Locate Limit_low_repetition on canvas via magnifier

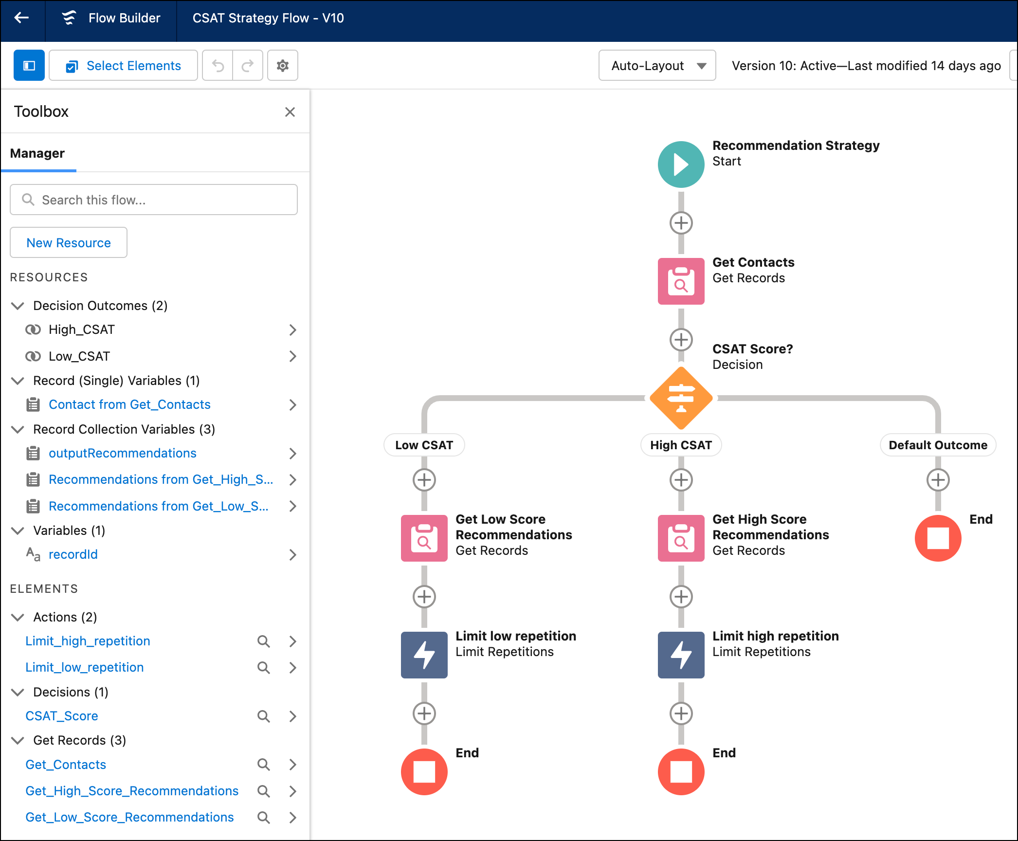pyautogui.click(x=264, y=668)
